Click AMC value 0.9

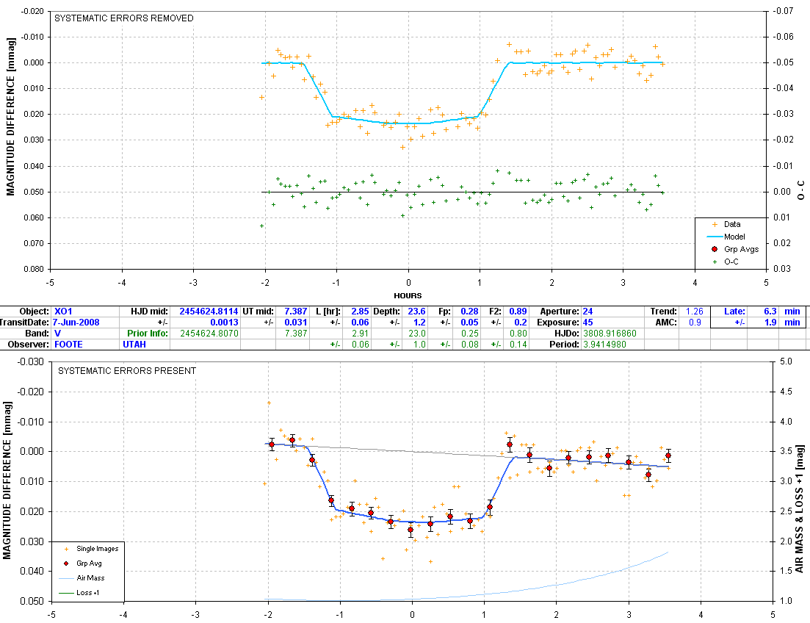click(695, 322)
